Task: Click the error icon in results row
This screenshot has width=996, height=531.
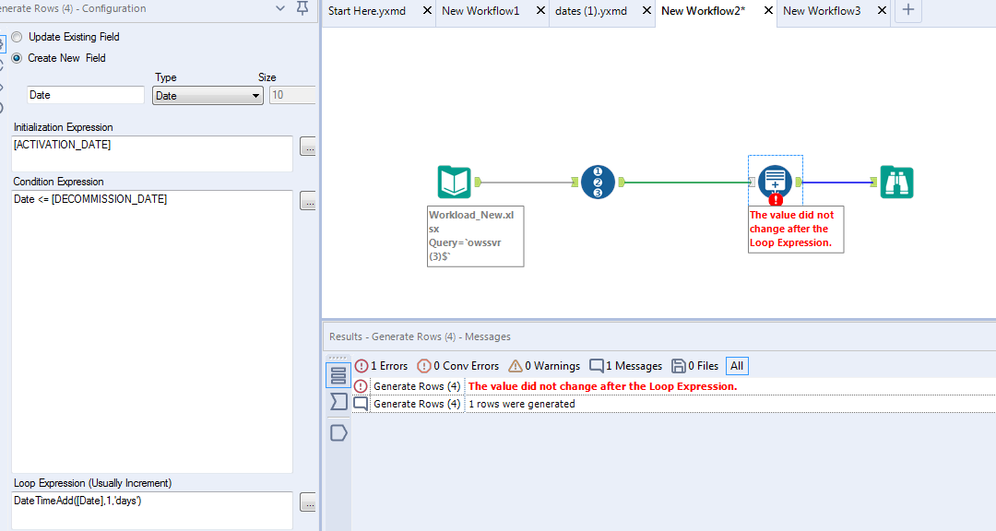Action: [361, 386]
